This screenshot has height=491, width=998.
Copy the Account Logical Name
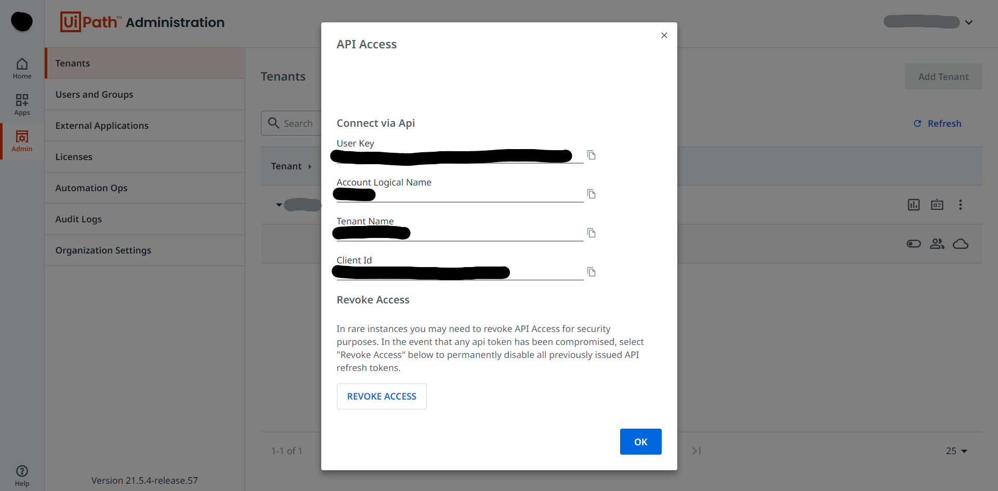[x=591, y=194]
